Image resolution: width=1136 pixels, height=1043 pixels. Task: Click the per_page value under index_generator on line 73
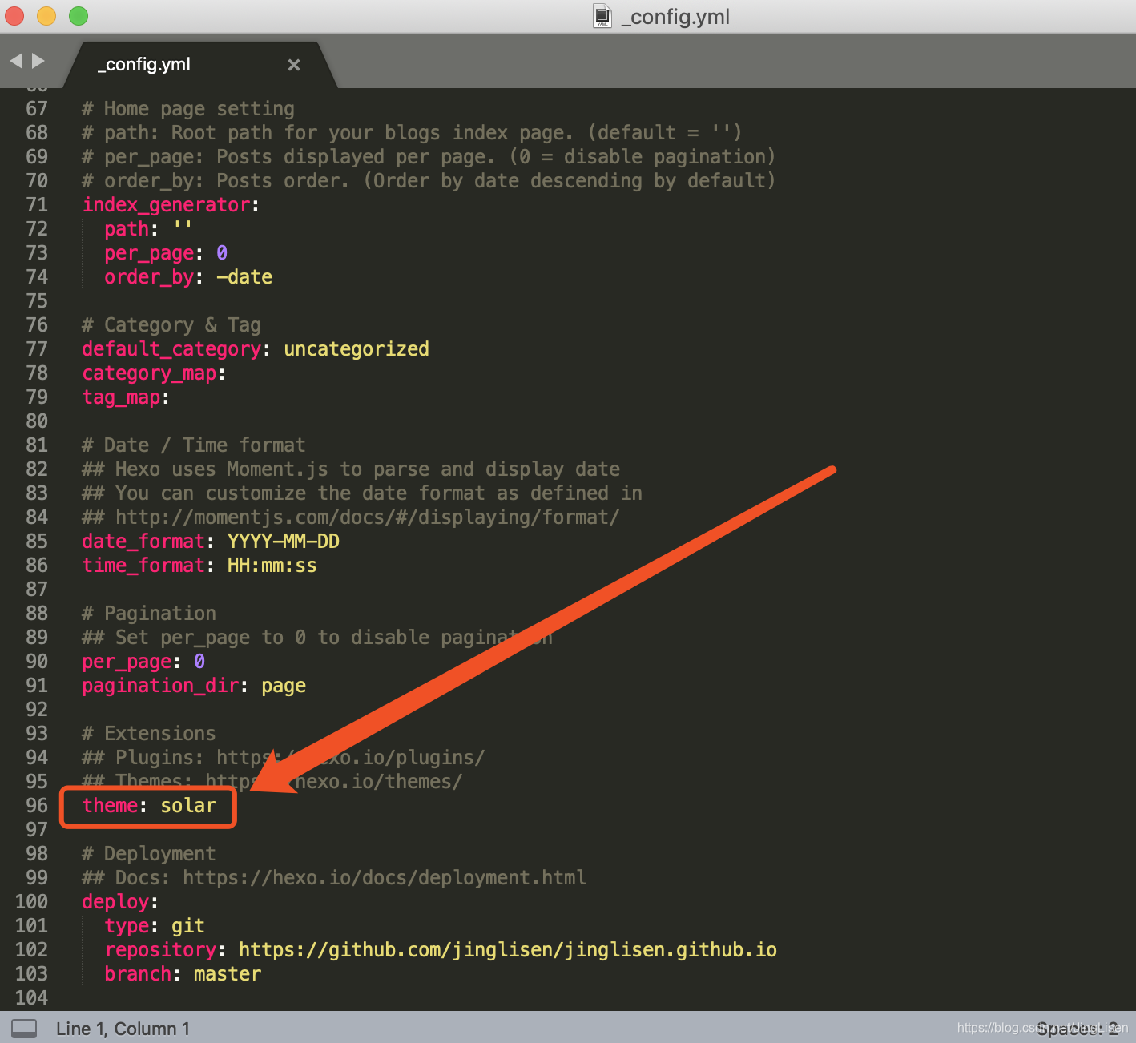coord(222,253)
